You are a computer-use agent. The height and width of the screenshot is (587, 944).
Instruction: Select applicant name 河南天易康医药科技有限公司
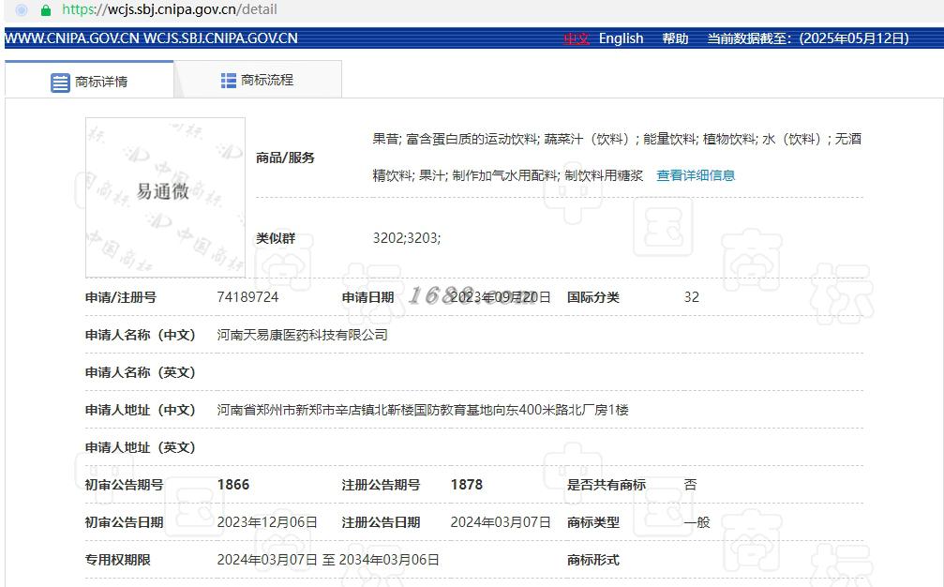pyautogui.click(x=302, y=335)
